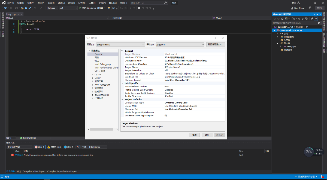Click the search magnifier icon in Solution Explorer

[x=319, y=23]
